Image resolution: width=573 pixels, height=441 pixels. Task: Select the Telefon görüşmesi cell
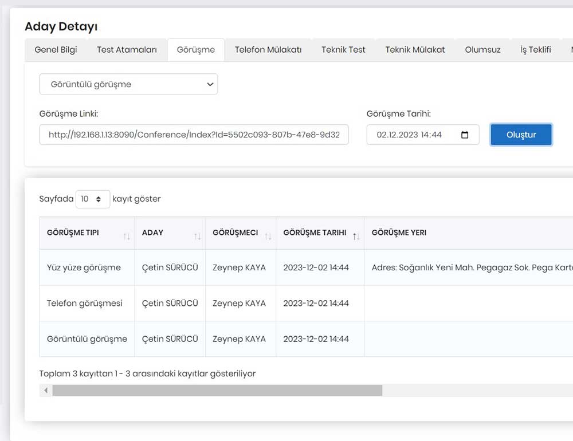point(87,303)
